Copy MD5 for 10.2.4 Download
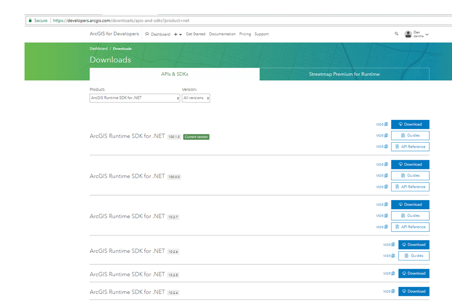This screenshot has height=302, width=452. [x=389, y=291]
